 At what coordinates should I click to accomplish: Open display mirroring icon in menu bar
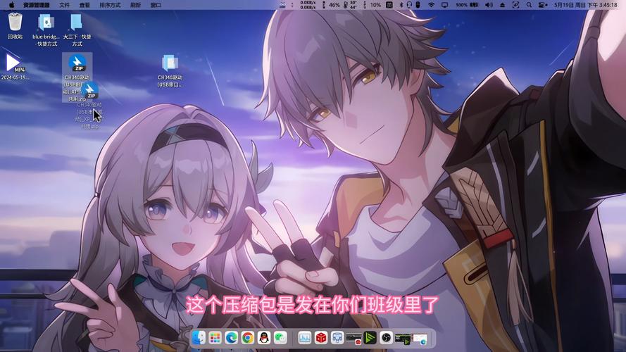[x=444, y=5]
